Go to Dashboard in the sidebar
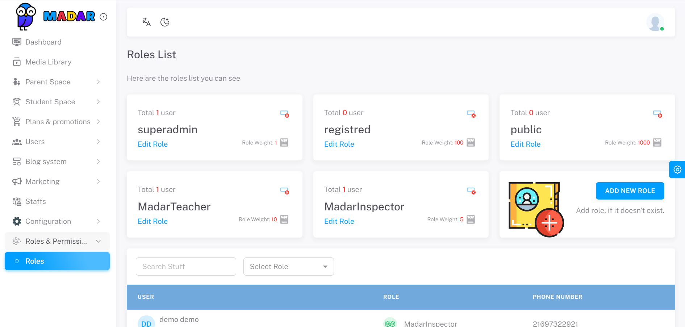This screenshot has width=685, height=327. [x=43, y=42]
